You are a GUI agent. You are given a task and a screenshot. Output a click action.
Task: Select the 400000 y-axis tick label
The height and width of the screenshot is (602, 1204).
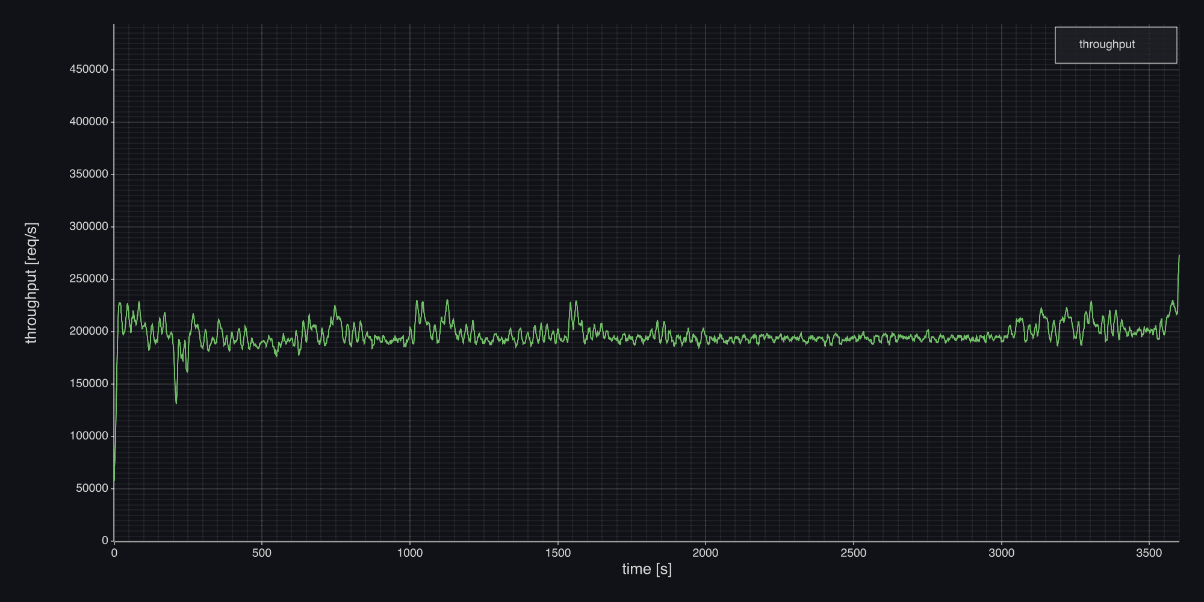click(88, 122)
